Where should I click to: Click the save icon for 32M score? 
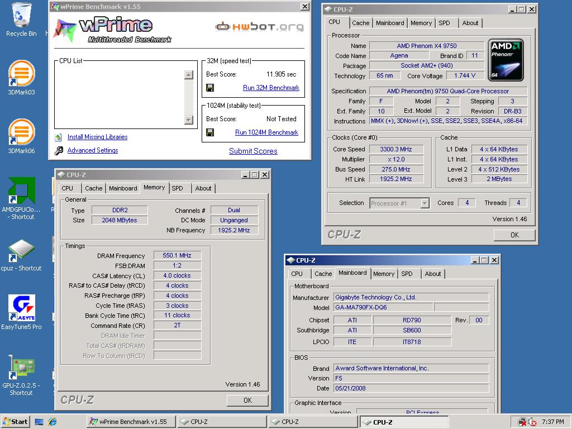pos(210,88)
